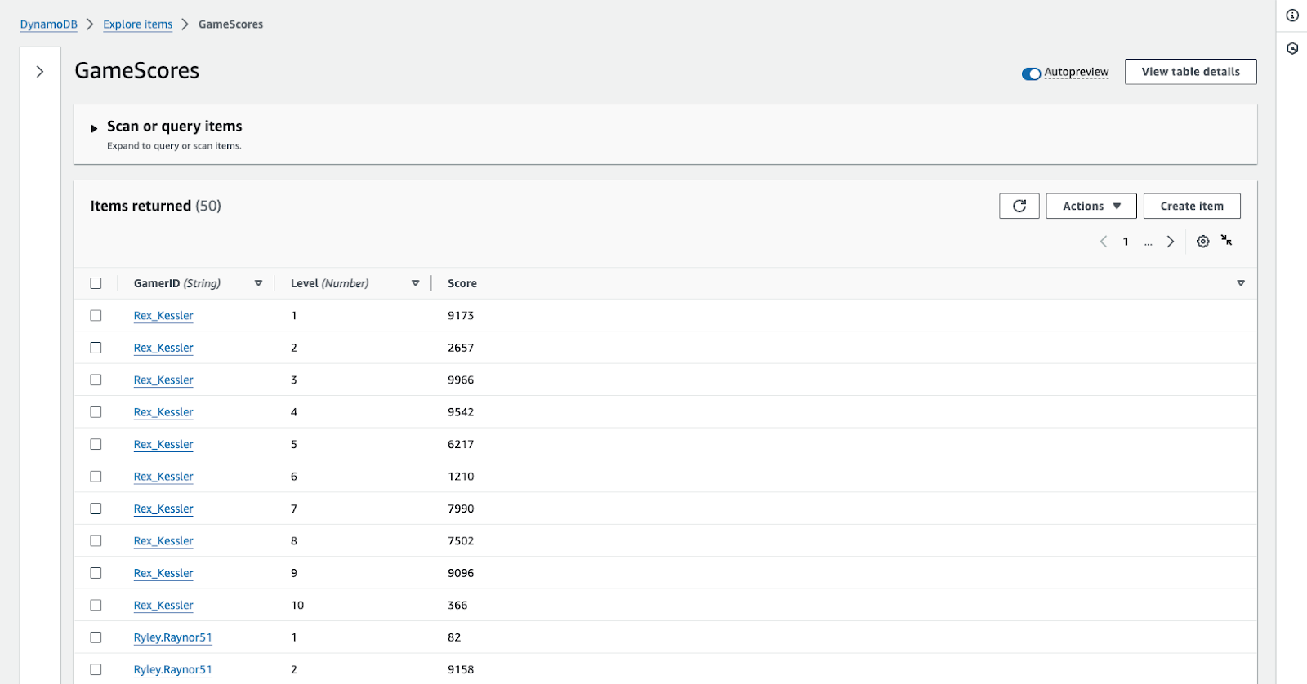Select checkbox for Rex_Kessler level 3 row
The width and height of the screenshot is (1307, 684).
coord(96,380)
